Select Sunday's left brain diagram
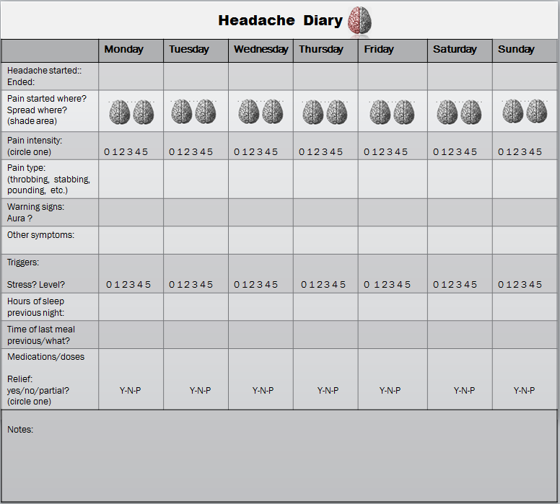Image resolution: width=560 pixels, height=504 pixels. [x=513, y=111]
